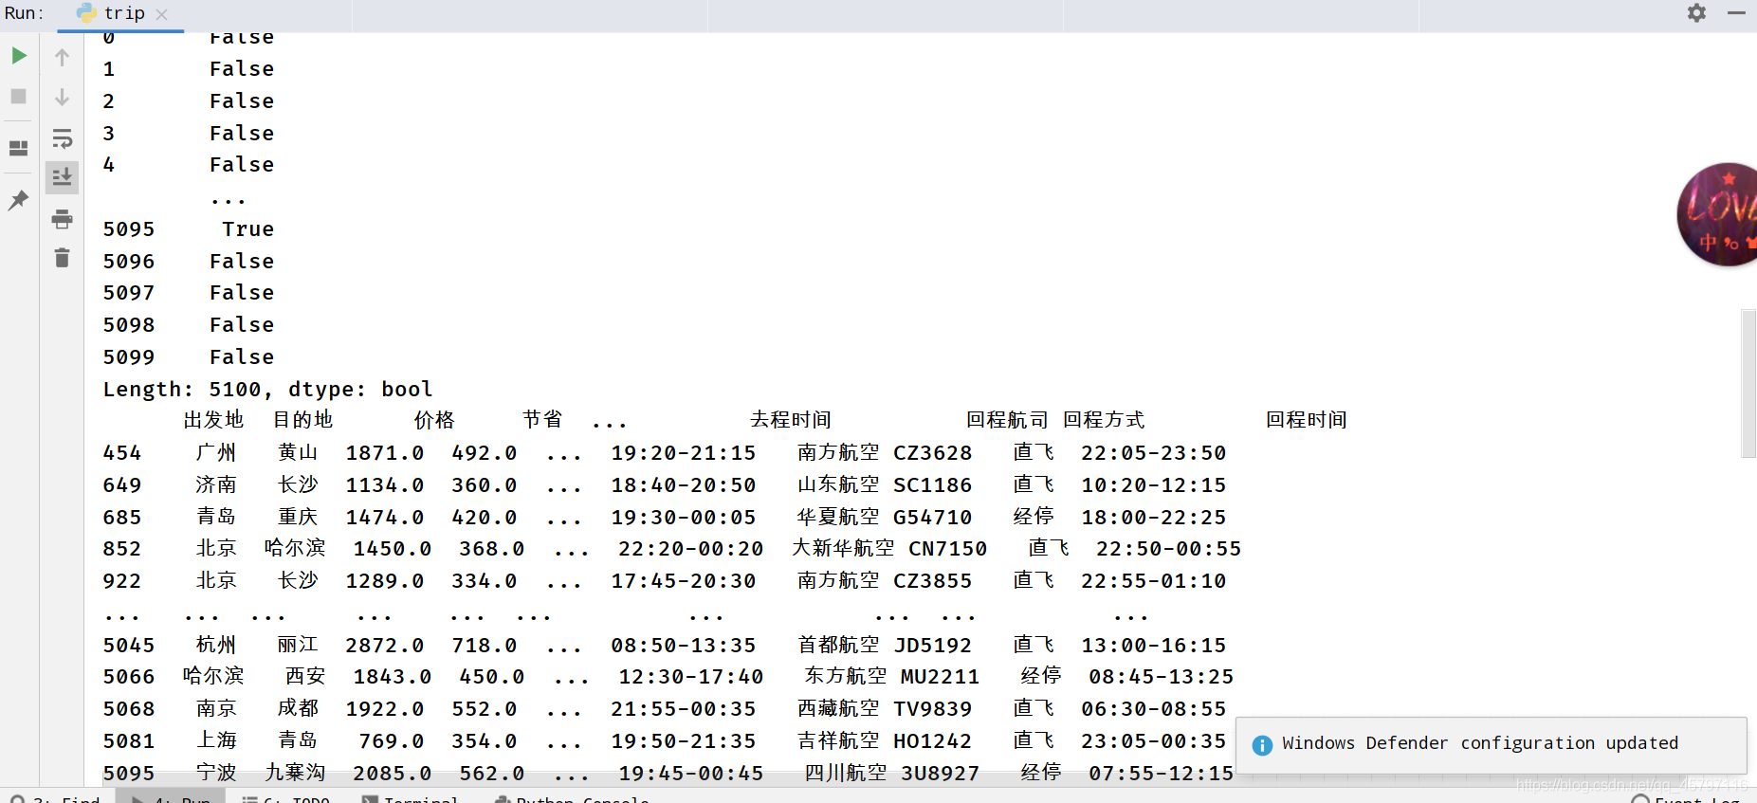Click column header '去程时间'
The height and width of the screenshot is (803, 1757).
[x=790, y=420]
